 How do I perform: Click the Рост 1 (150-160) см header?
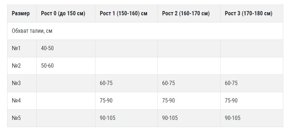tap(124, 14)
